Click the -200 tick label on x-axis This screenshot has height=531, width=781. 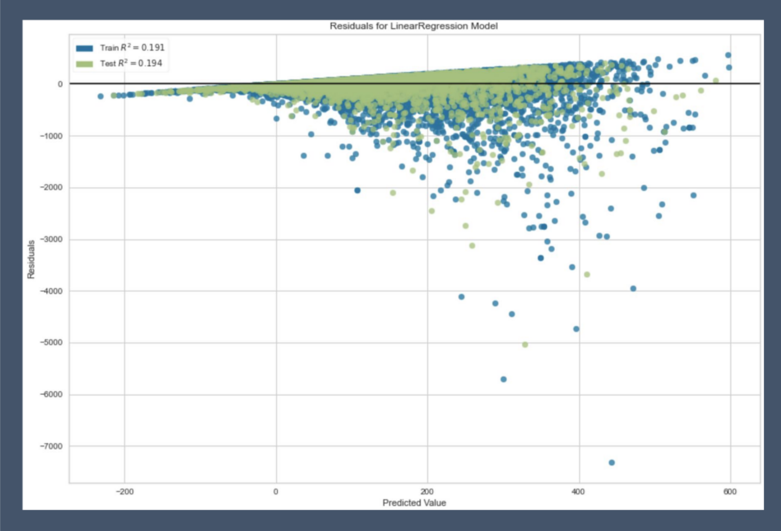(x=124, y=492)
